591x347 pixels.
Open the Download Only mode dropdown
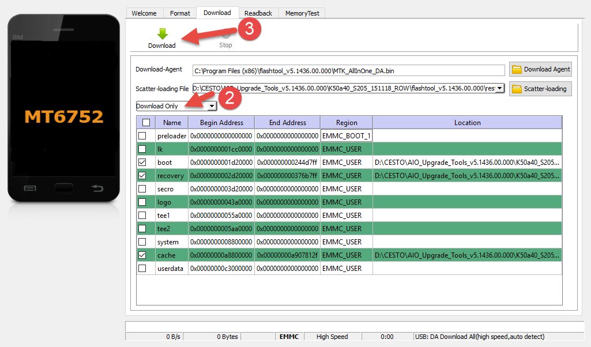[212, 106]
